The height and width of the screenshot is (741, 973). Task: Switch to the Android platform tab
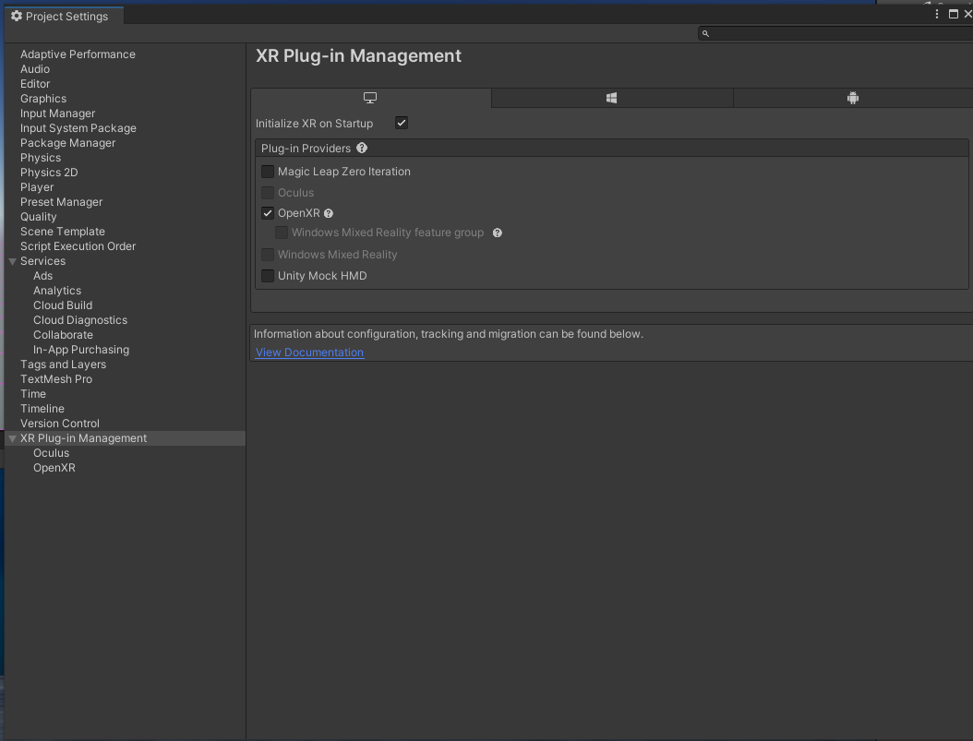pos(853,98)
